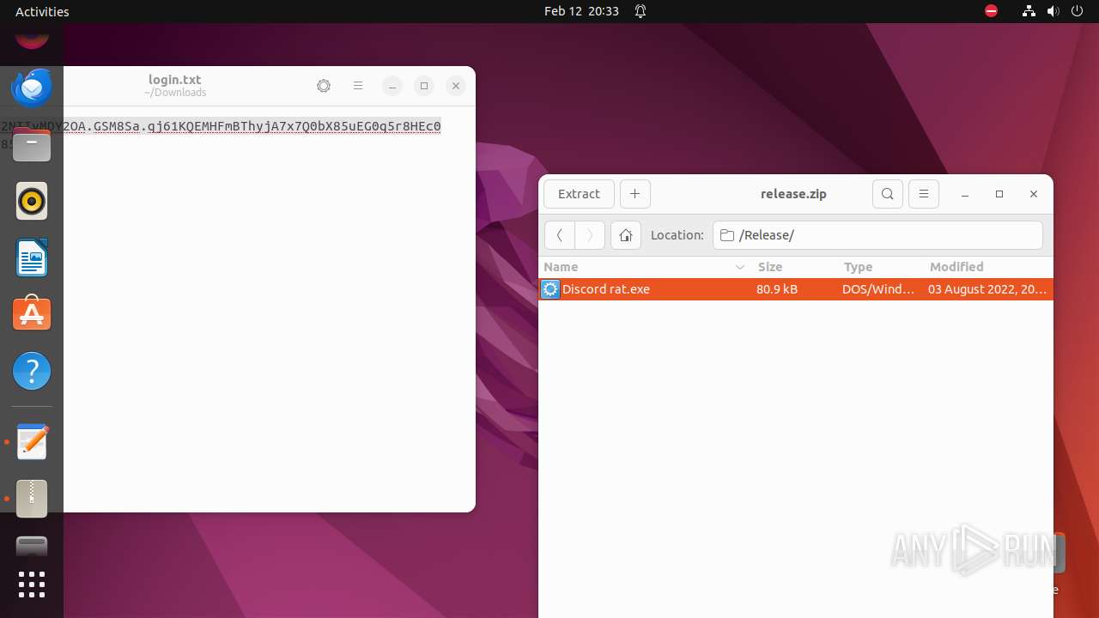Screen dimensions: 1099x618
Task: Open the notification bell indicator
Action: [x=641, y=11]
